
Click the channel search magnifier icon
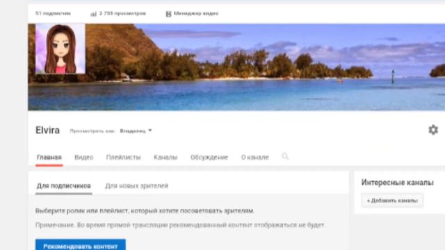(285, 156)
